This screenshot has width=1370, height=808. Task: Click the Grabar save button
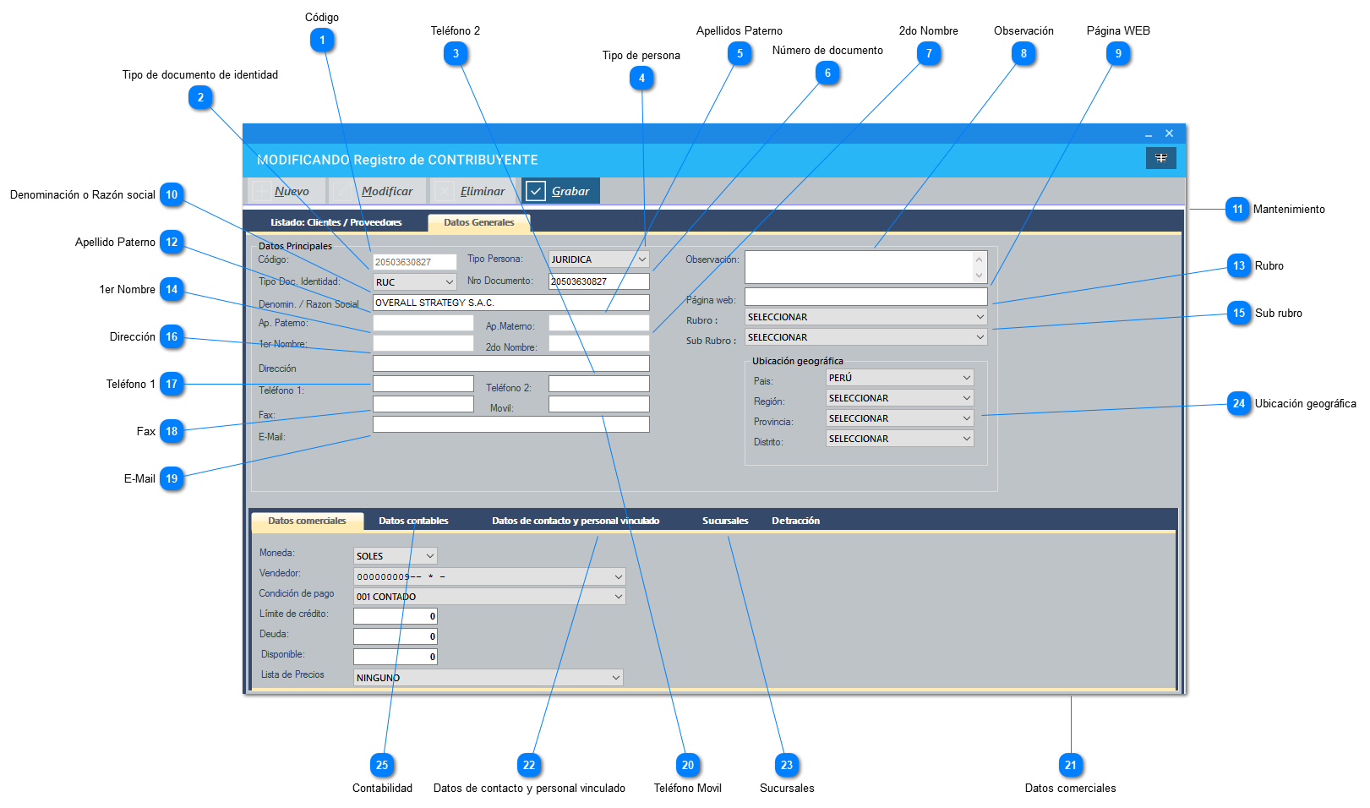561,191
